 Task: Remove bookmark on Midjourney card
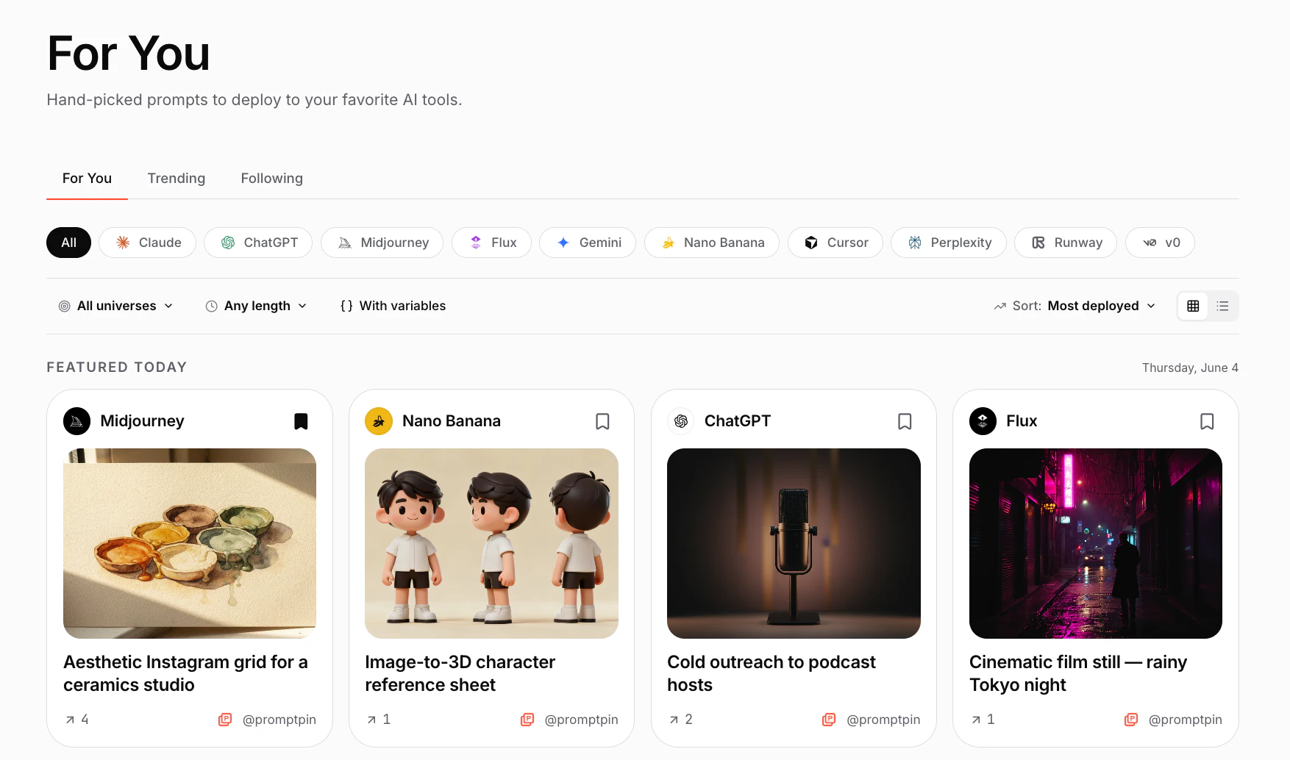pos(301,421)
